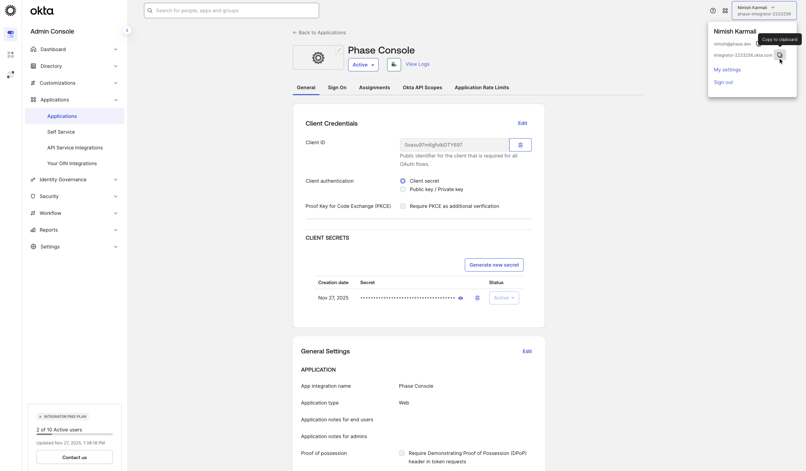Open the Nimish Karmali account dropdown
Viewport: 806px width, 471px height.
point(764,10)
